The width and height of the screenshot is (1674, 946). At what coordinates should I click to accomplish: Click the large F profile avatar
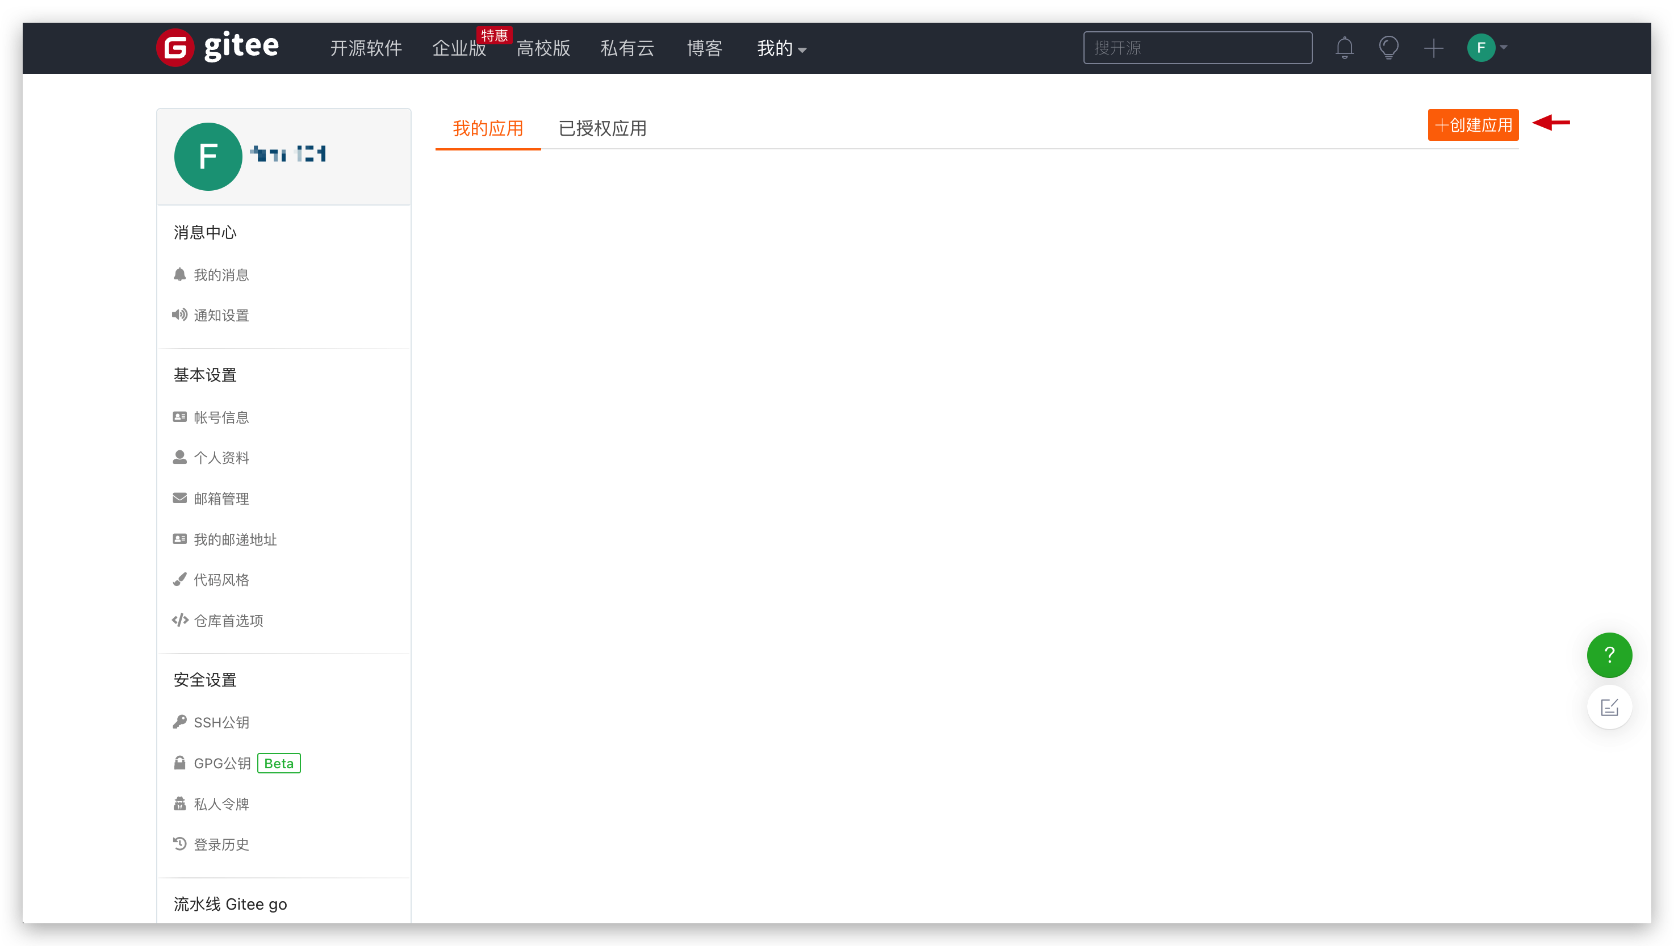pyautogui.click(x=208, y=157)
